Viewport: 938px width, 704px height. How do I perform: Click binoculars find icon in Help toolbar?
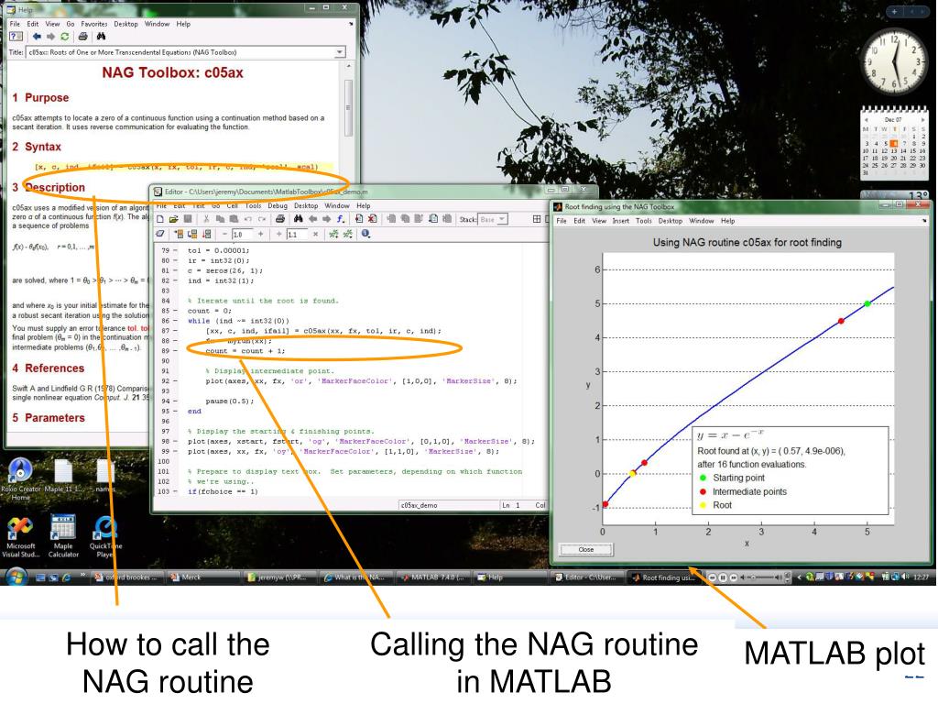click(x=101, y=37)
